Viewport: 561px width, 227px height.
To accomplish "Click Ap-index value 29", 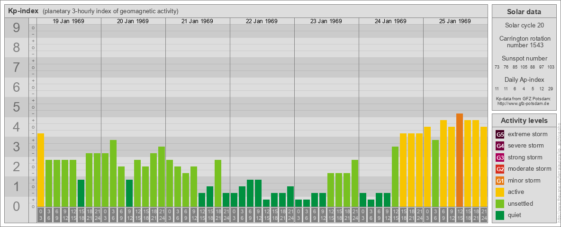I will (550, 88).
